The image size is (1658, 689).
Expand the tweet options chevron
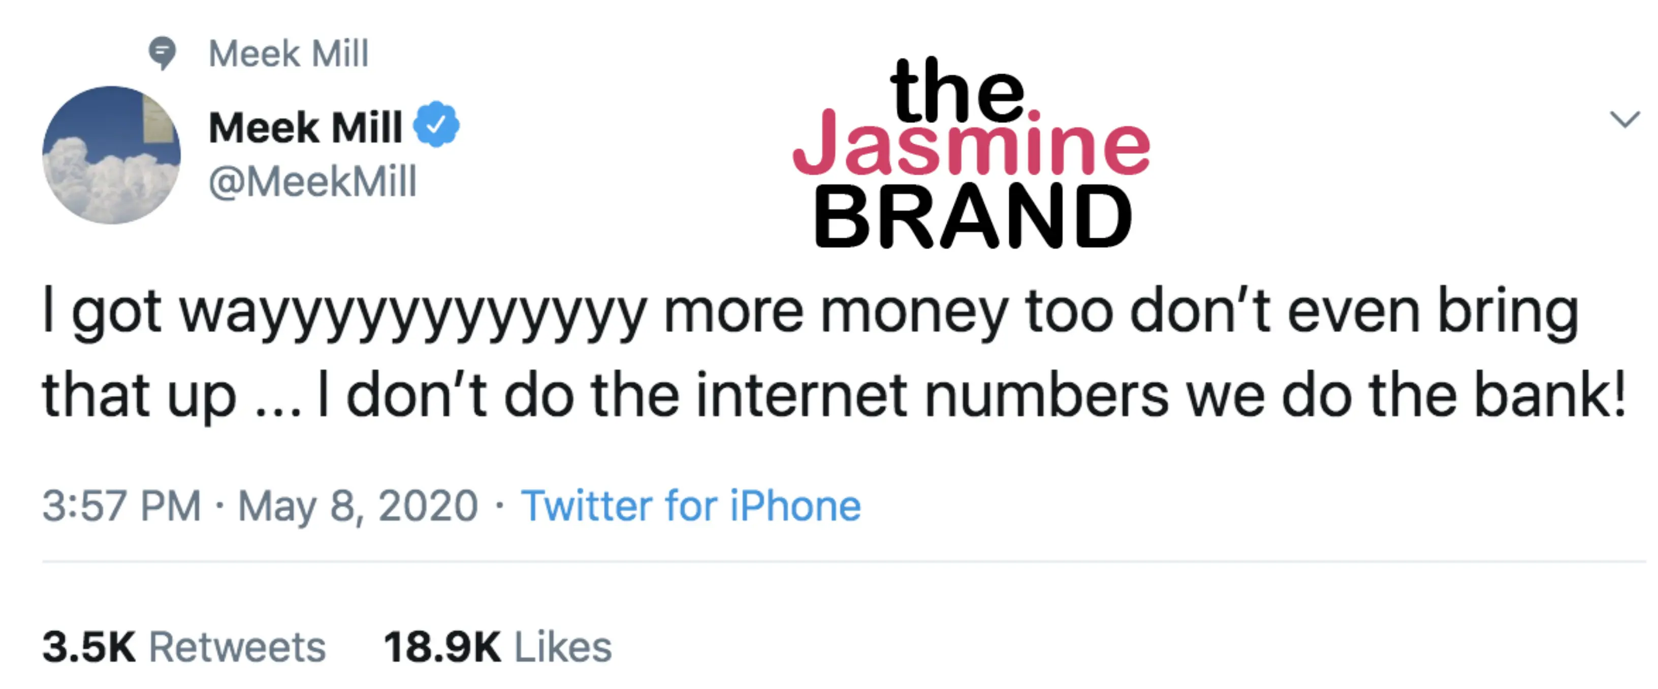tap(1624, 120)
